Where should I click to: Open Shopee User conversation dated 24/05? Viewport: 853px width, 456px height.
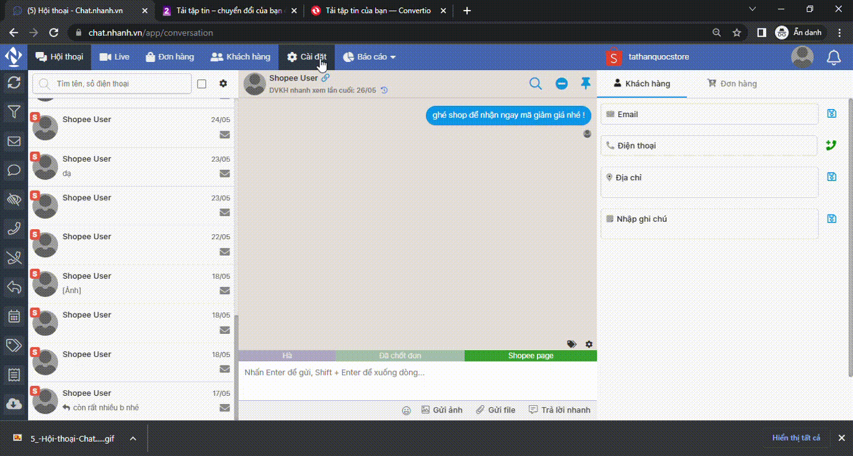(x=131, y=128)
